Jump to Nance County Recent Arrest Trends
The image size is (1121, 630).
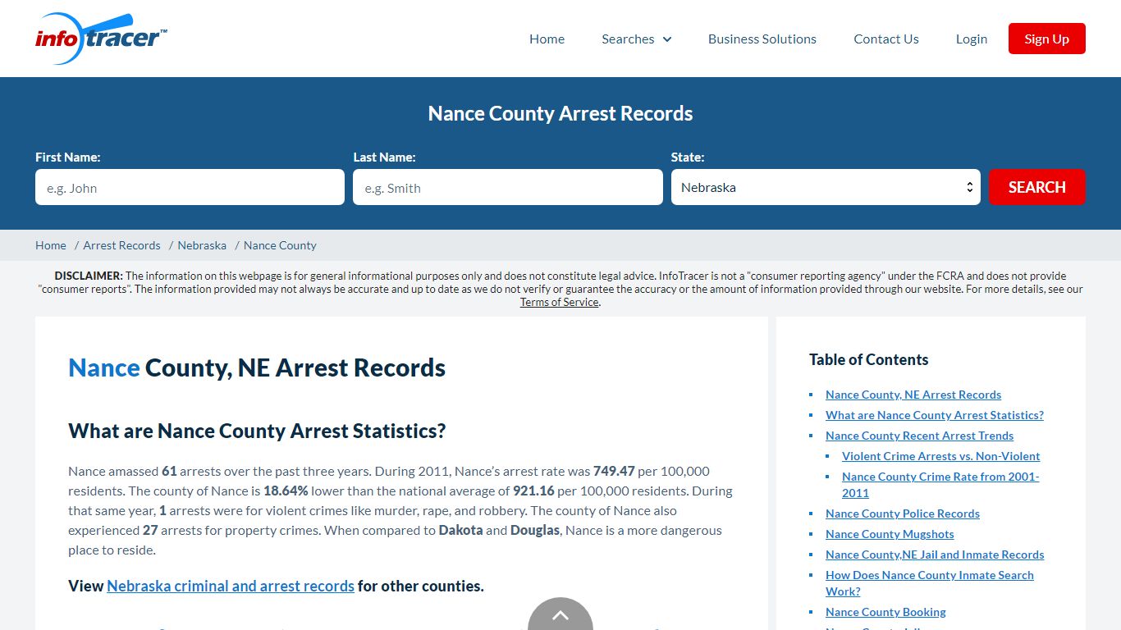919,436
